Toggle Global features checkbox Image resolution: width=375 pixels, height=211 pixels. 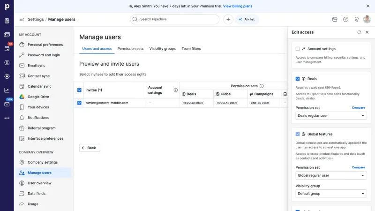(298, 134)
